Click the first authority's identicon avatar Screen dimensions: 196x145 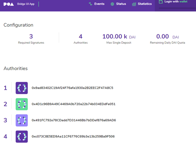pos(22,88)
